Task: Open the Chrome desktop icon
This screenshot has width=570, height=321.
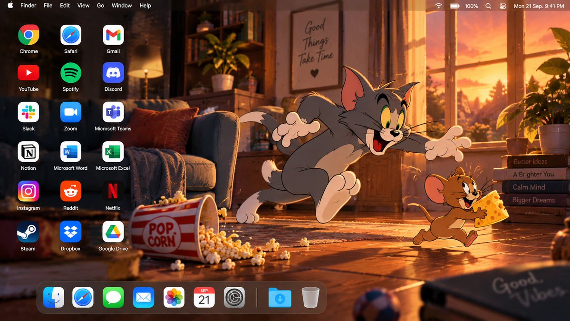Action: 29,35
